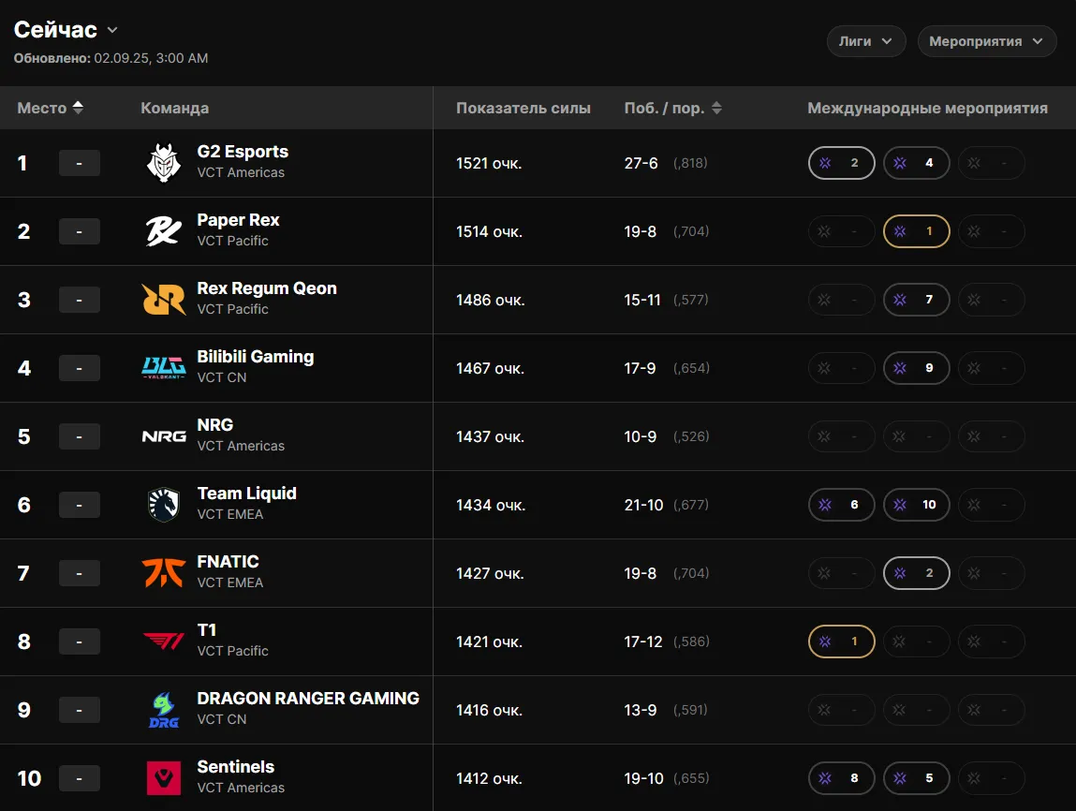Open T1 gold badge showing 1
The height and width of the screenshot is (811, 1076).
click(x=841, y=641)
